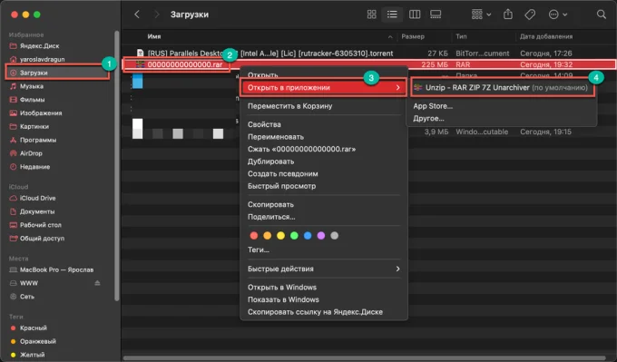Apply the blue color tag
The image size is (617, 362).
pyautogui.click(x=308, y=236)
